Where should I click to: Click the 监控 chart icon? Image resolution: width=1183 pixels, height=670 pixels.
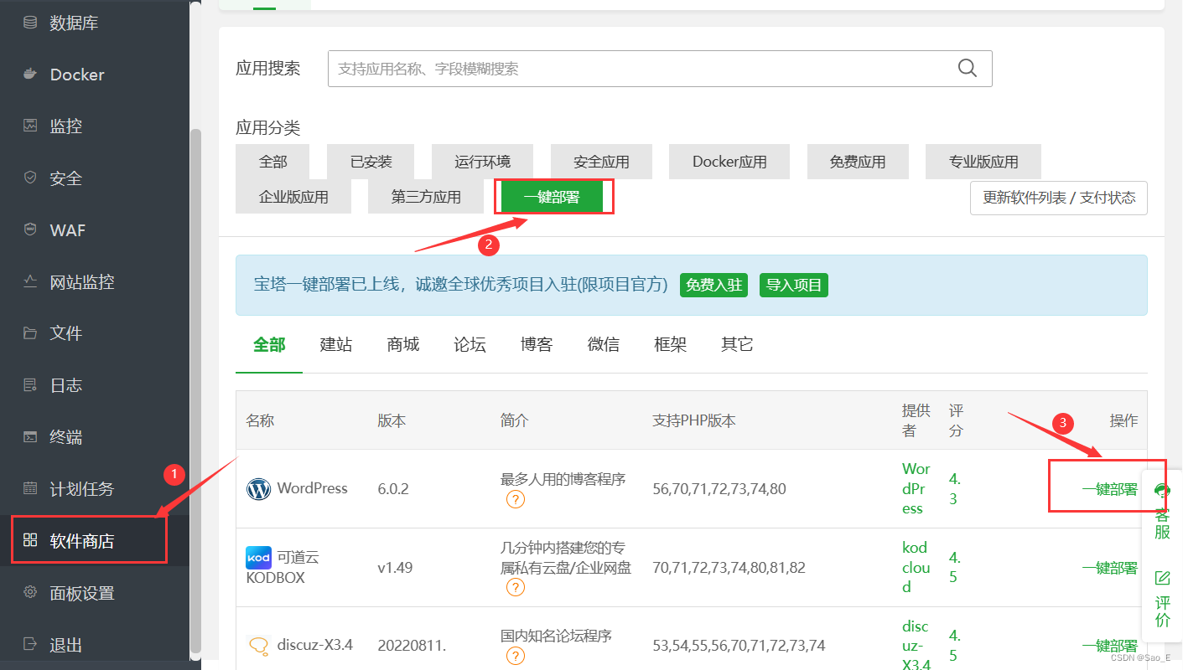tap(30, 126)
